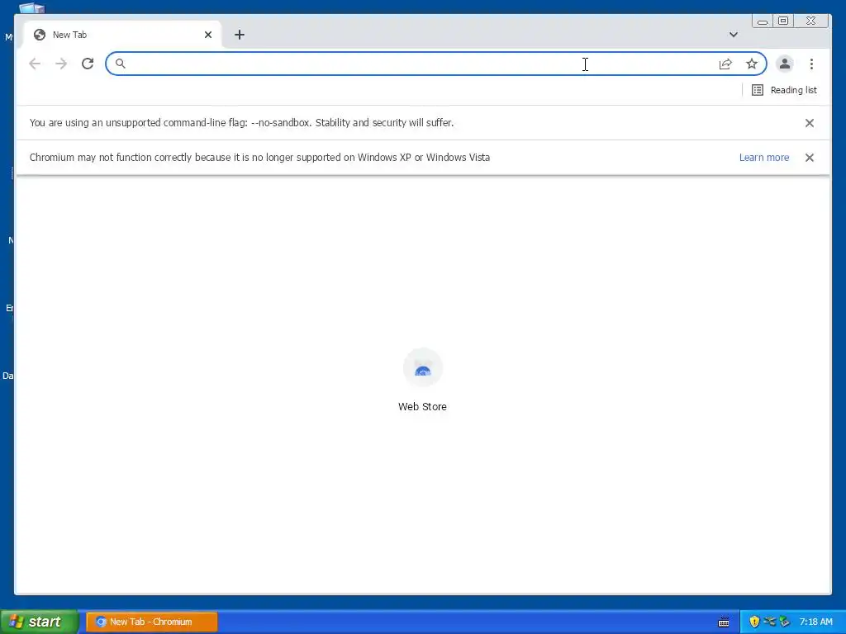Click the Chromium unsupported OS message text
The width and height of the screenshot is (846, 634).
point(259,158)
